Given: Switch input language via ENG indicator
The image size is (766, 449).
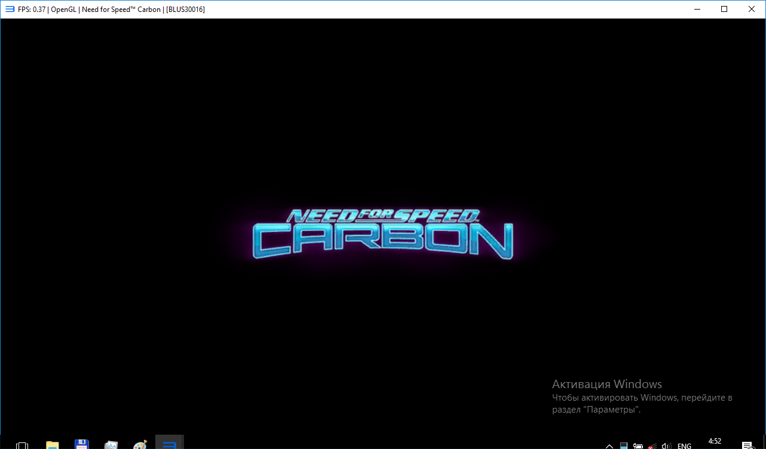Looking at the screenshot, I should pos(685,445).
